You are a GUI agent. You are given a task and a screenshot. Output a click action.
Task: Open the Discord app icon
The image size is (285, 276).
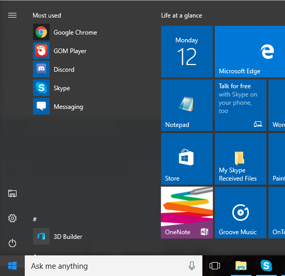coord(41,69)
